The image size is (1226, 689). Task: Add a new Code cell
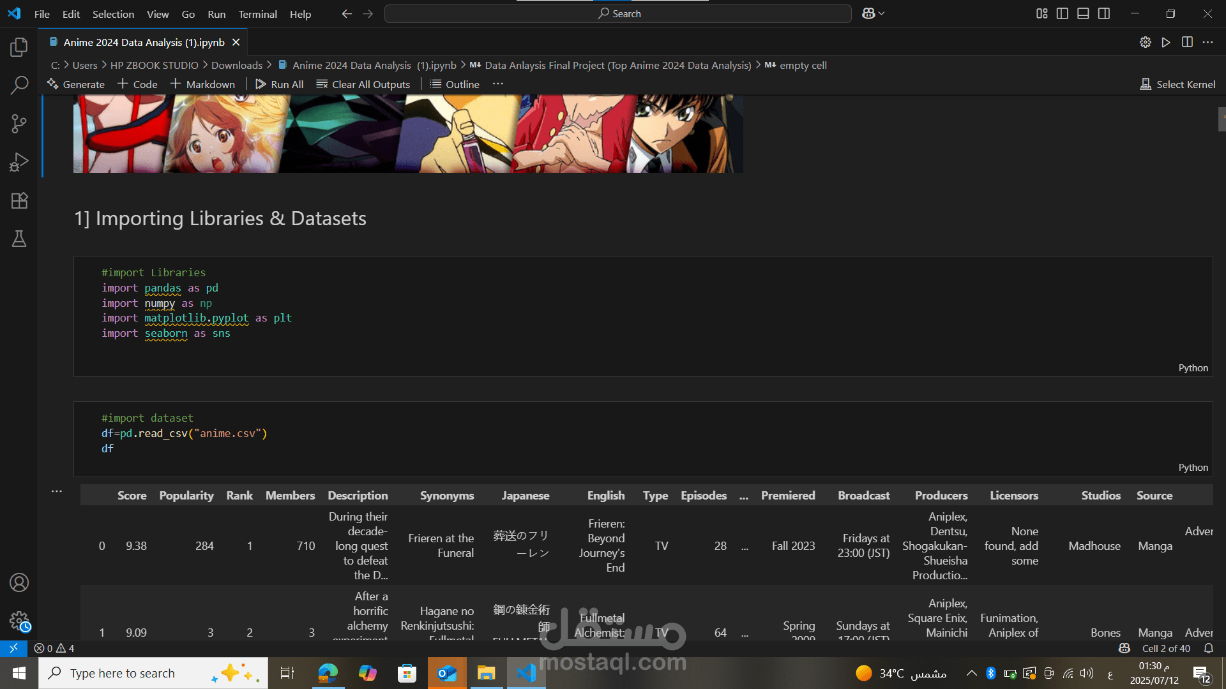(138, 84)
